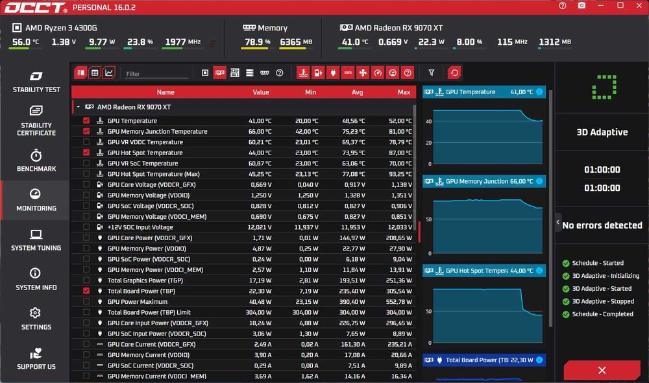The image size is (649, 383).
Task: Toggle power plug sensor type filter
Action: 333,73
